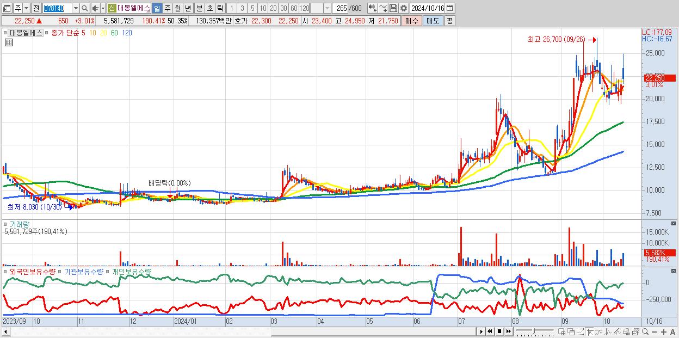Select the minute (분) chart period
Image resolution: width=679 pixels, height=338 pixels.
click(x=199, y=8)
